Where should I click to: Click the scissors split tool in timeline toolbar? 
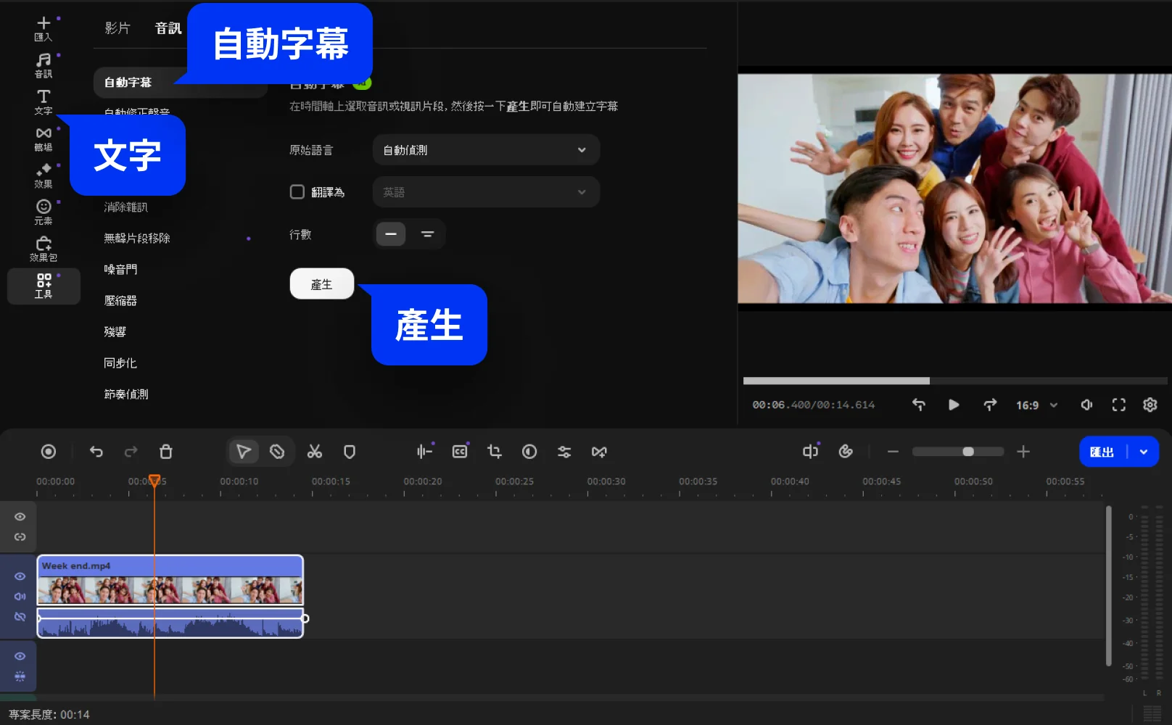point(314,452)
